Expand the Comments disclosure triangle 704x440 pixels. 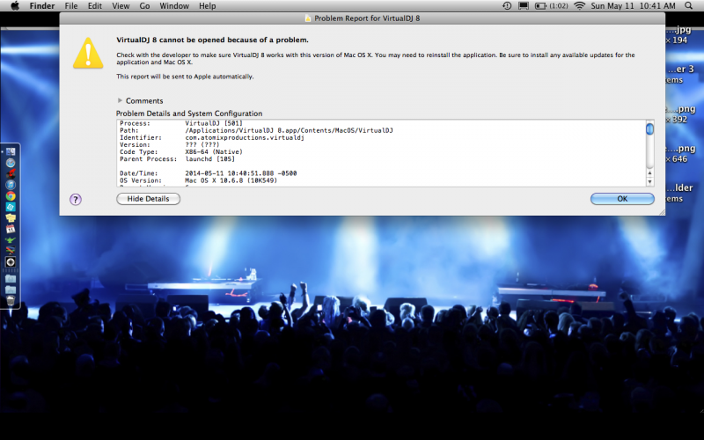[x=120, y=100]
